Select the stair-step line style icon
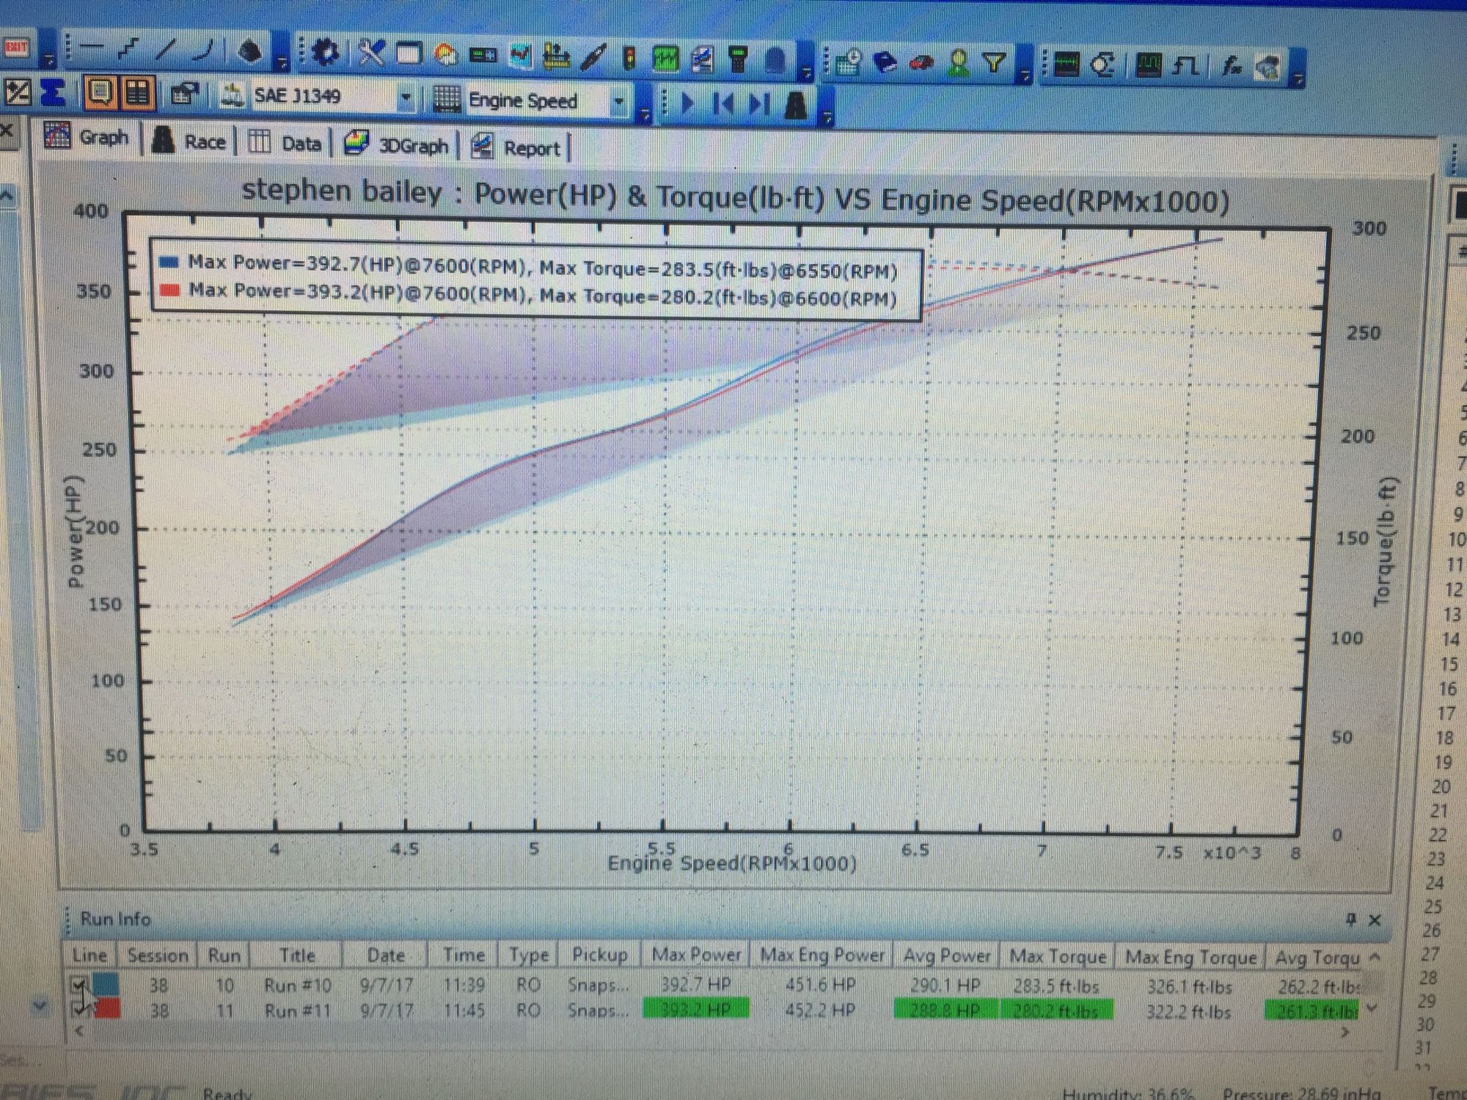The width and height of the screenshot is (1467, 1100). click(128, 48)
